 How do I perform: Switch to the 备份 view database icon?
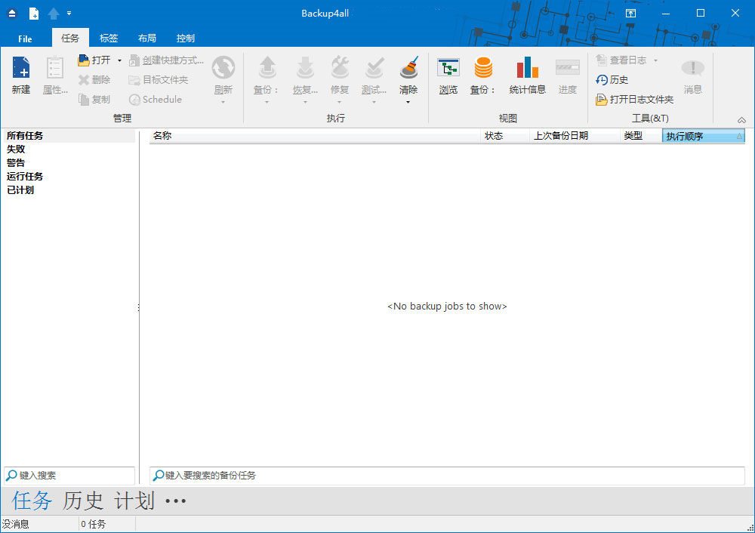[x=483, y=69]
